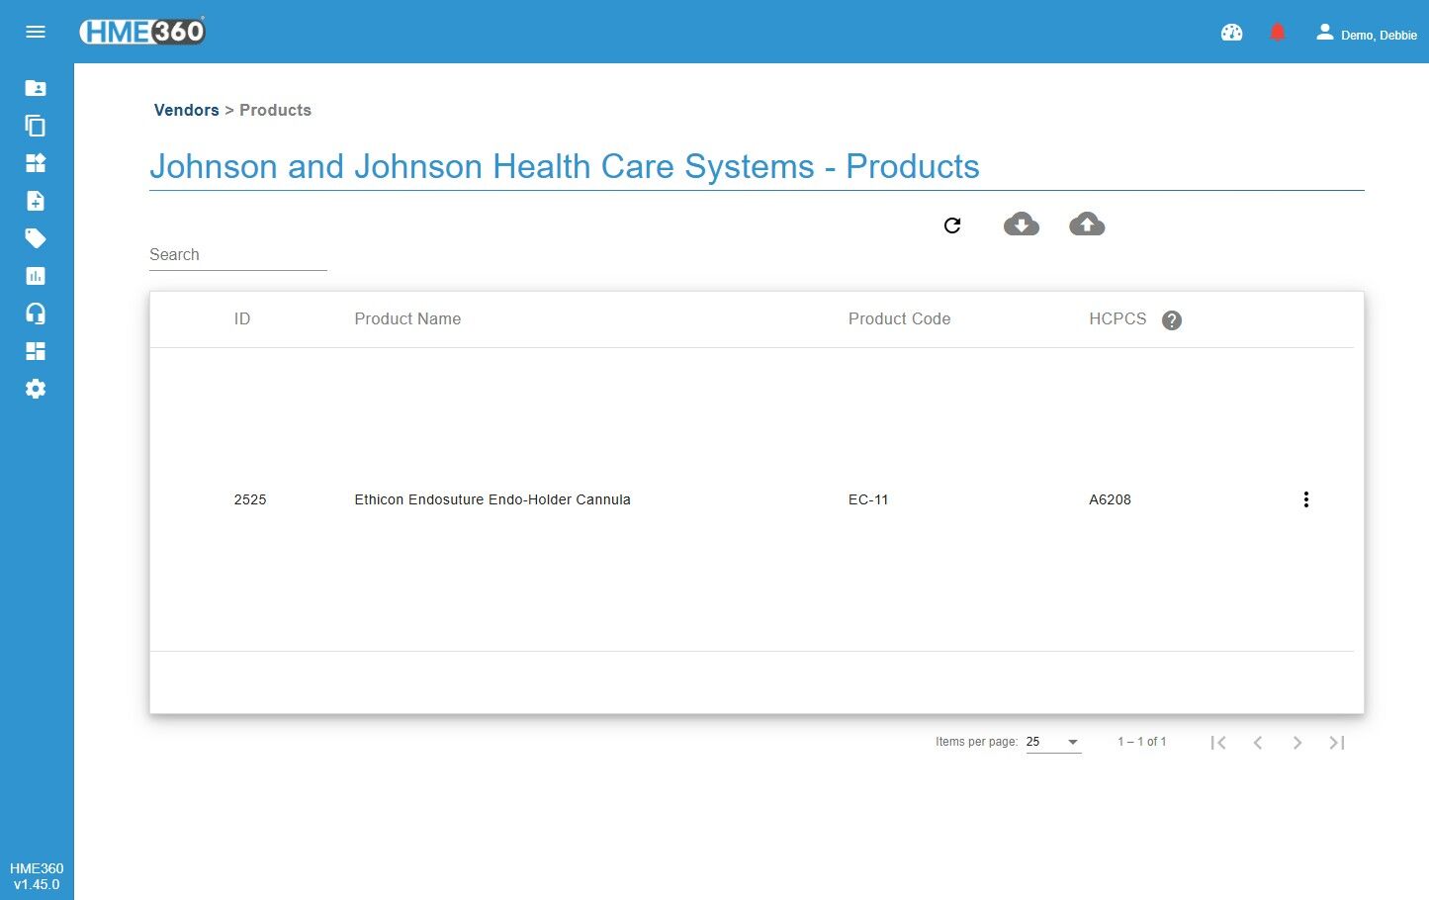The width and height of the screenshot is (1429, 900).
Task: Expand the Items per page dropdown
Action: tap(1053, 742)
